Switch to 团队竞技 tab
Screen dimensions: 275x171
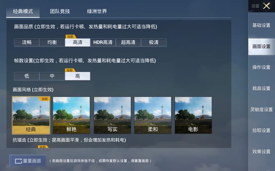point(60,11)
